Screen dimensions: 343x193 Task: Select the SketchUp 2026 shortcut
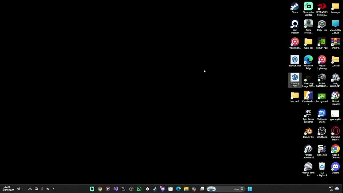coord(295,80)
